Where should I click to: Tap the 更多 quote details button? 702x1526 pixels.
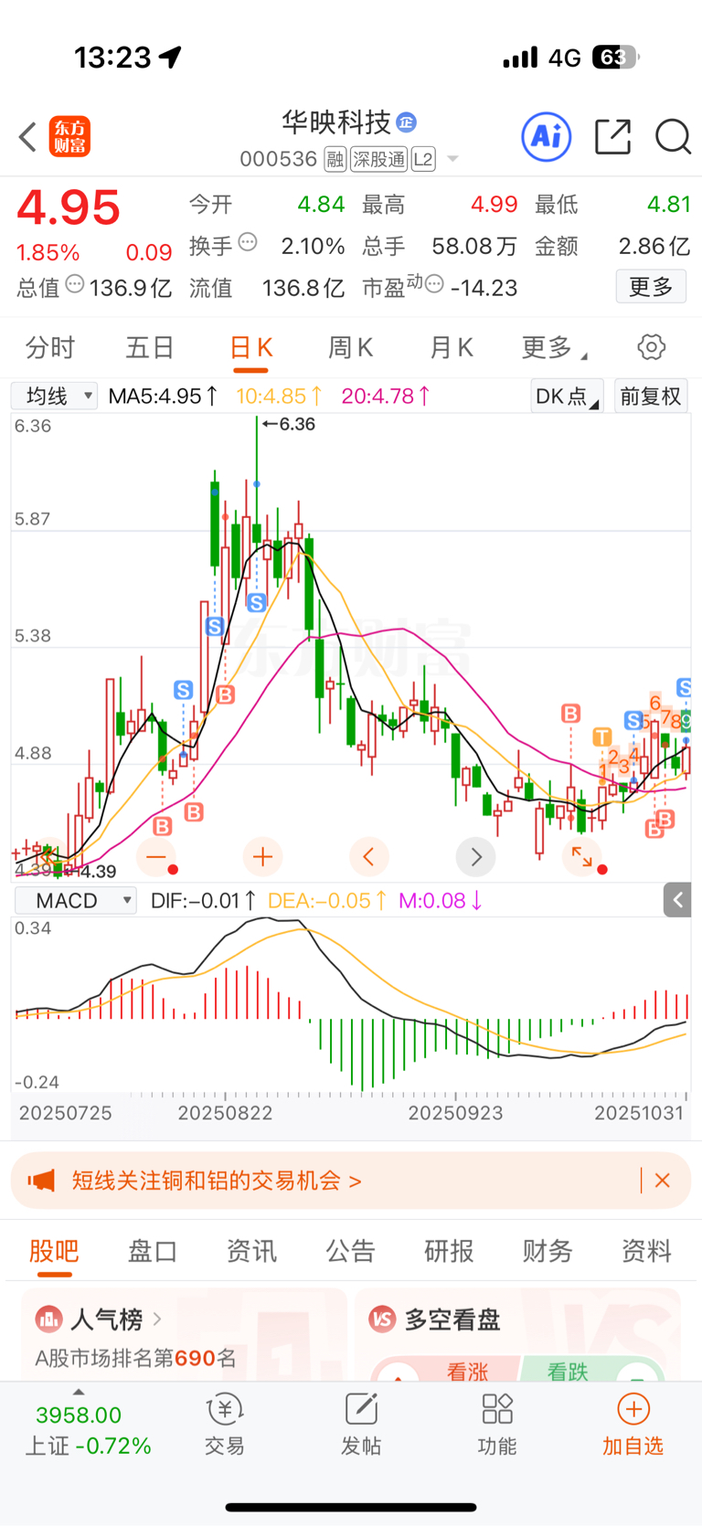point(651,287)
